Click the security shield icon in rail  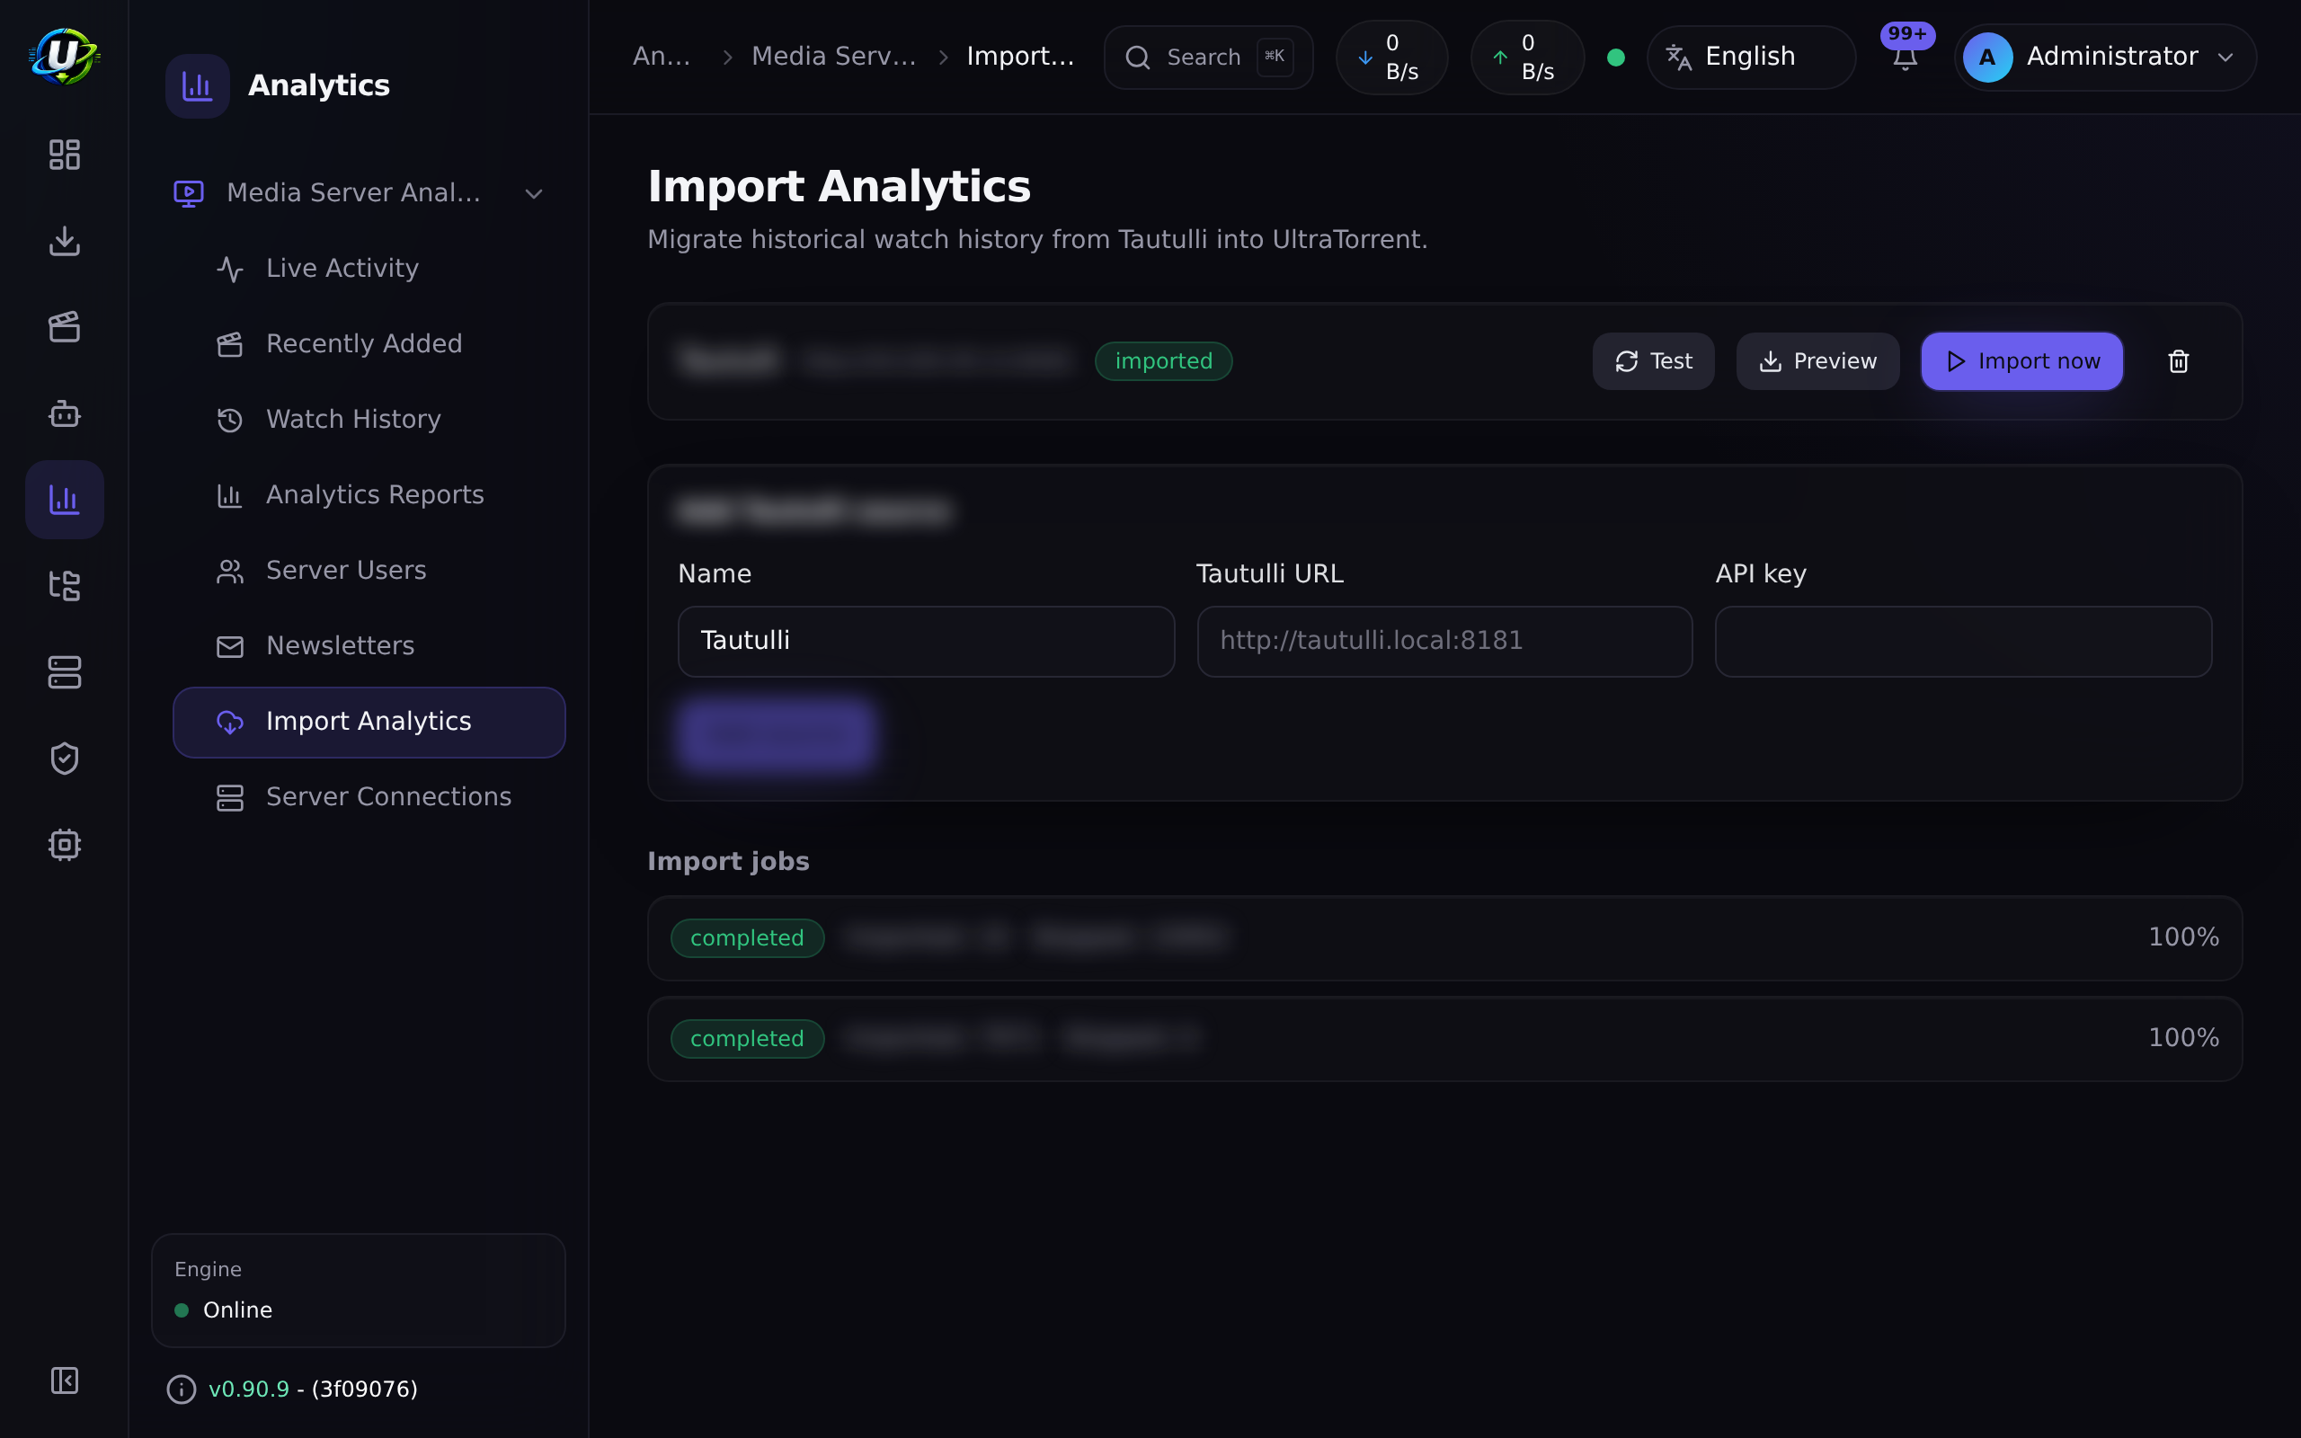click(x=64, y=758)
